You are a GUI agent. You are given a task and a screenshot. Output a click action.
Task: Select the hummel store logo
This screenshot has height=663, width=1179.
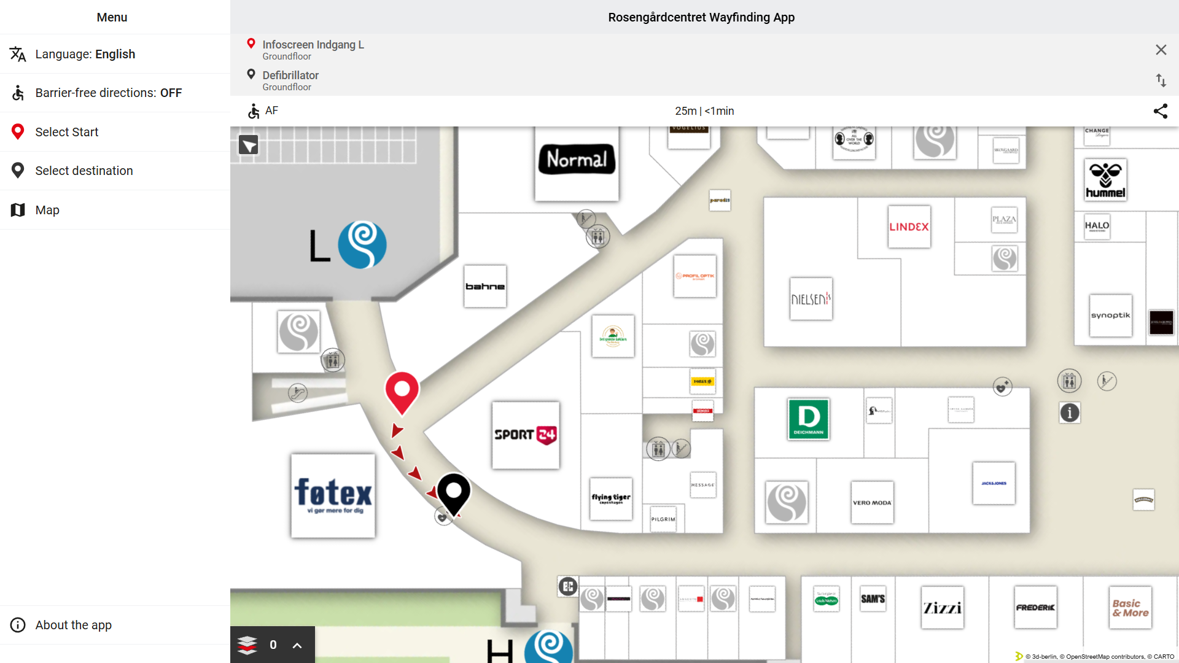1105,180
